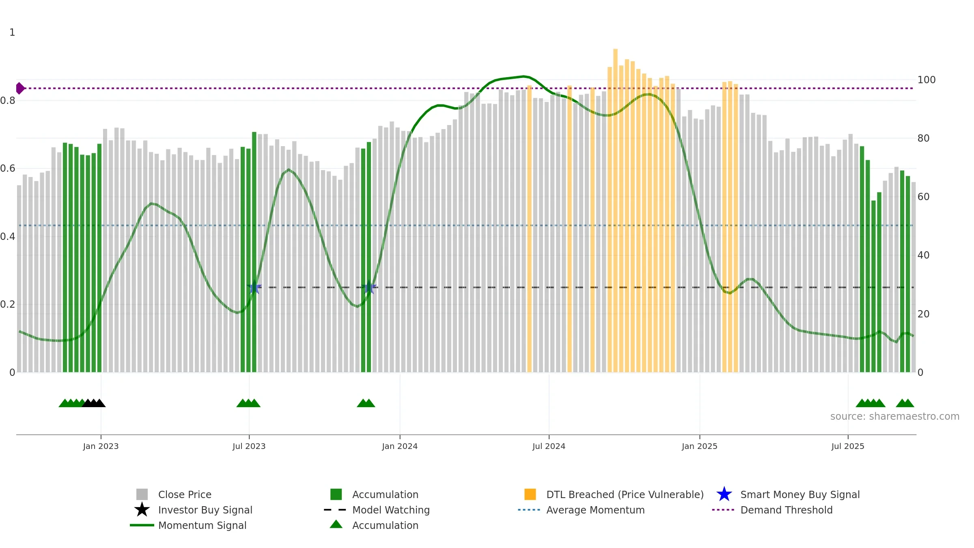Click the green accumulation triangles near Jul 2023
The width and height of the screenshot is (974, 548).
point(248,403)
